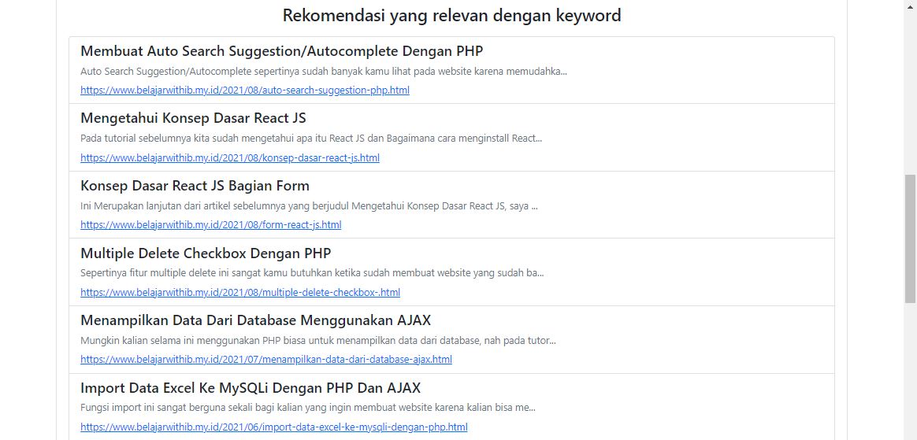Image resolution: width=917 pixels, height=440 pixels.
Task: Click the vertical scrollbar thumb
Action: click(911, 238)
